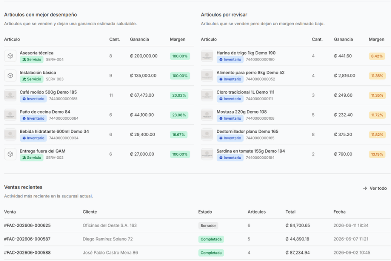Click the Completada badge for Diego Ramírez Solano

click(x=211, y=239)
